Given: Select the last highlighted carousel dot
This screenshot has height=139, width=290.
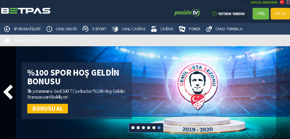Looking at the screenshot, I should [159, 128].
